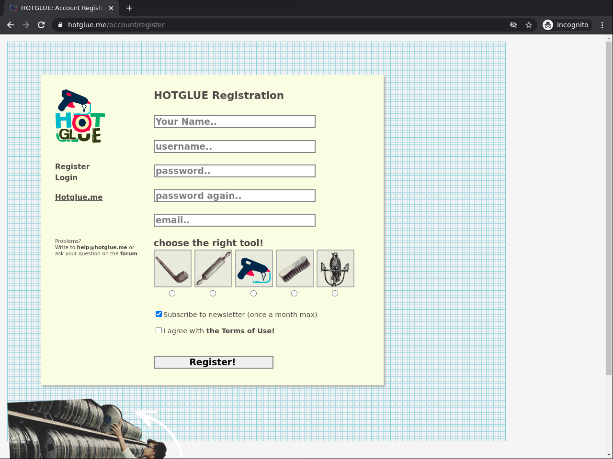Screen dimensions: 613x459
Task: Click the help@hotglue.me email text
Action: coord(102,247)
